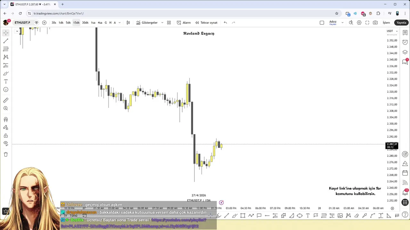Image resolution: width=410 pixels, height=230 pixels.
Task: Switch to the 1dk timeframe
Action: tap(61, 23)
